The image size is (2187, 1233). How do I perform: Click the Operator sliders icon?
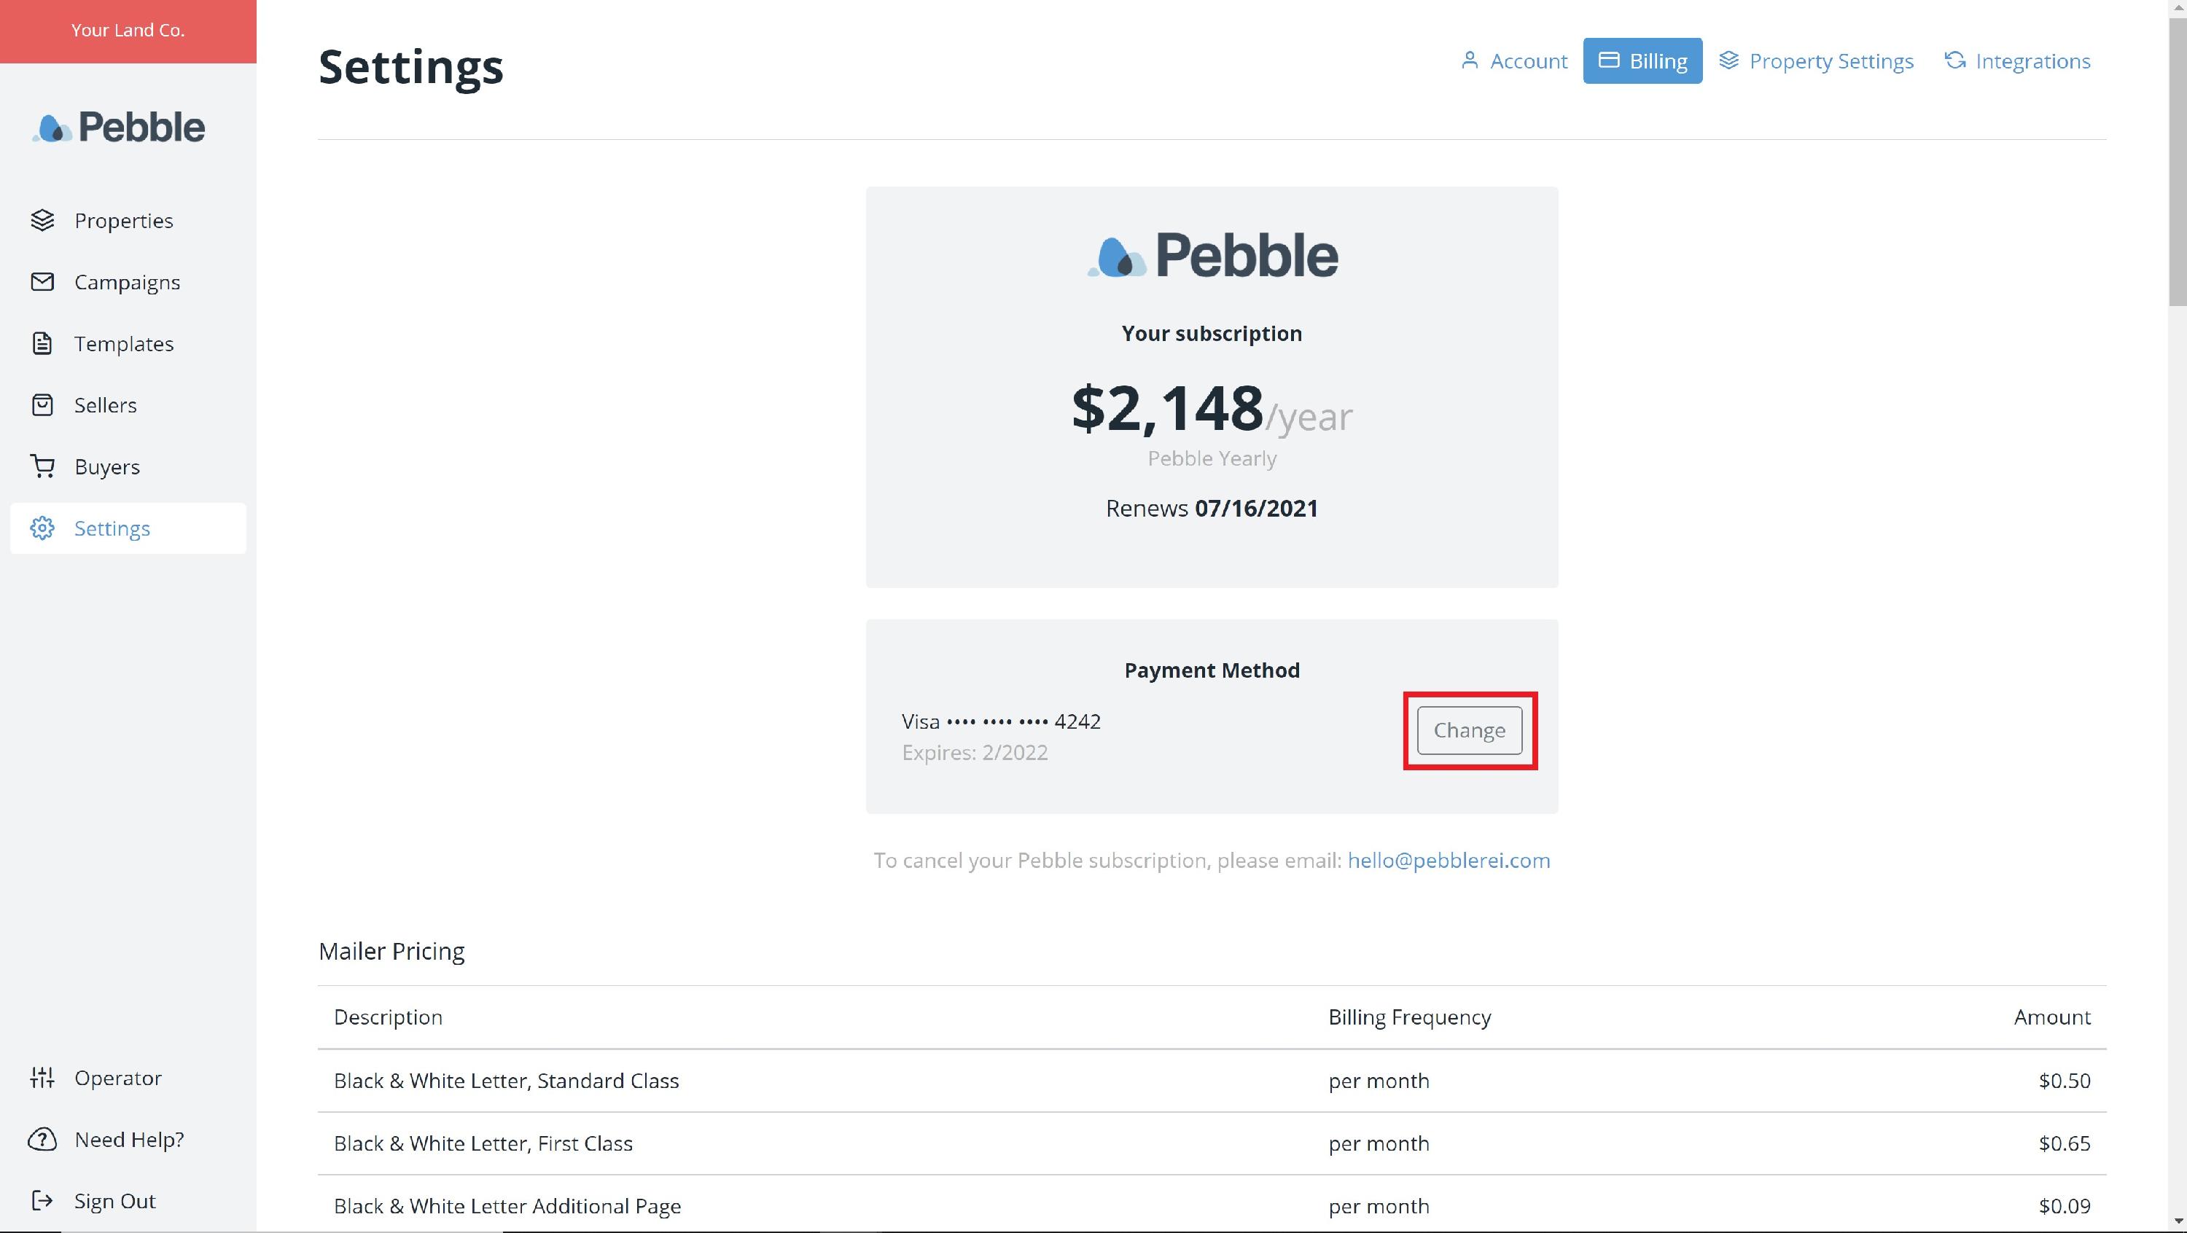click(42, 1078)
